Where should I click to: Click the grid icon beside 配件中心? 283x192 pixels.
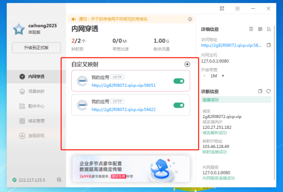click(22, 106)
